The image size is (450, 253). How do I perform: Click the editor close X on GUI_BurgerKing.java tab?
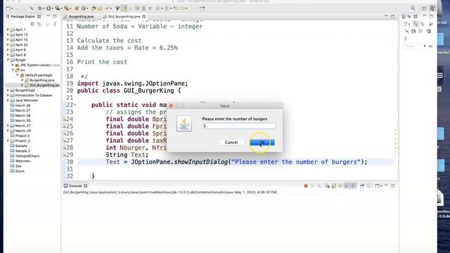[144, 17]
